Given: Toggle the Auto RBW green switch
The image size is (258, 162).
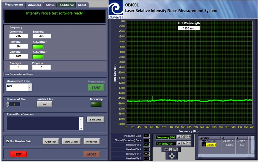Looking at the screenshot, I should pos(38,47).
